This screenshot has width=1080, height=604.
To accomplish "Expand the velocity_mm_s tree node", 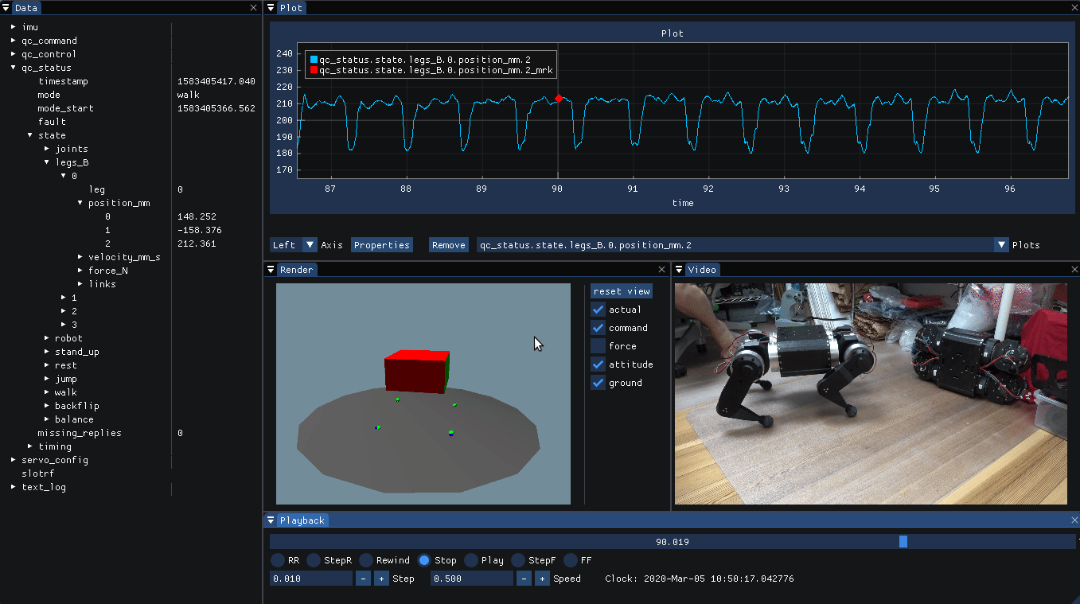I will [x=80, y=257].
